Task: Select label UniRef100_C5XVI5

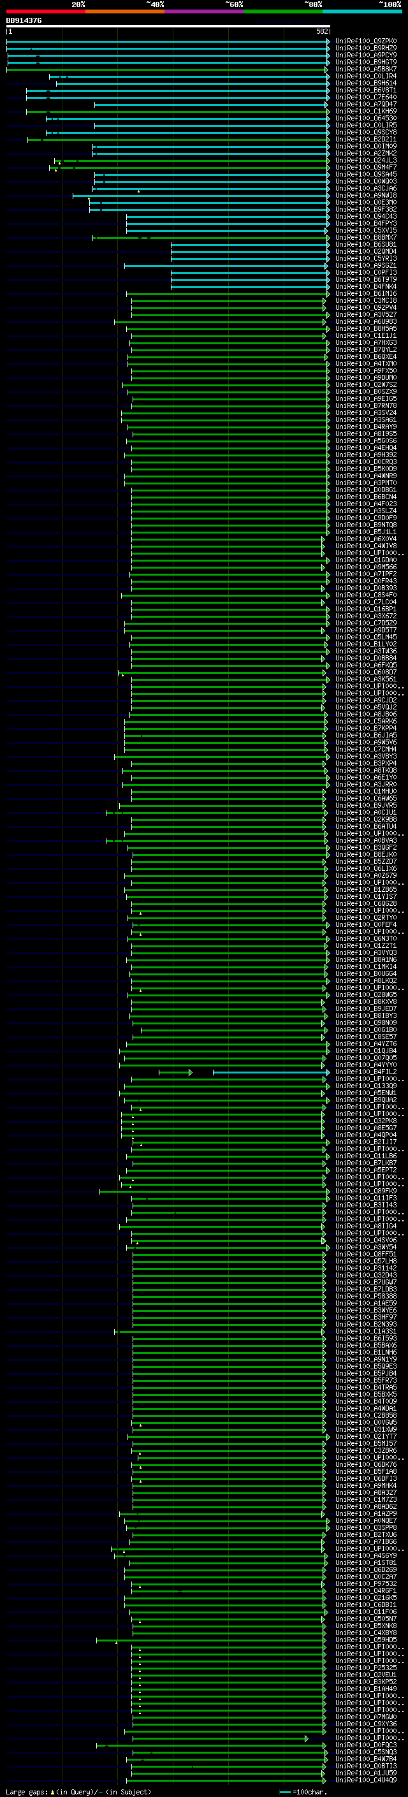Action: click(x=365, y=230)
